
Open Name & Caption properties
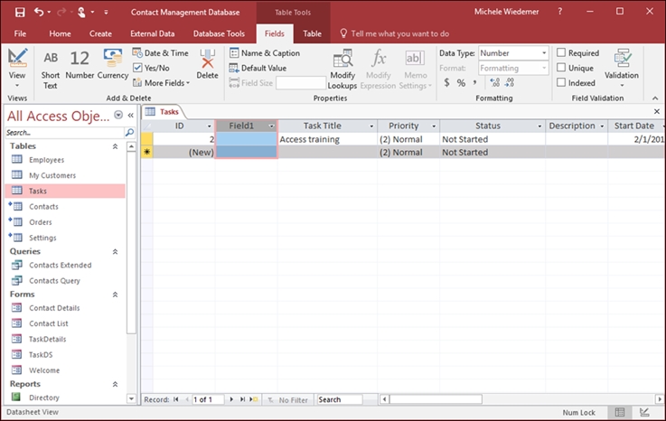coord(265,53)
